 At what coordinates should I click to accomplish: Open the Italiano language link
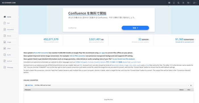pyautogui.click(x=103, y=62)
